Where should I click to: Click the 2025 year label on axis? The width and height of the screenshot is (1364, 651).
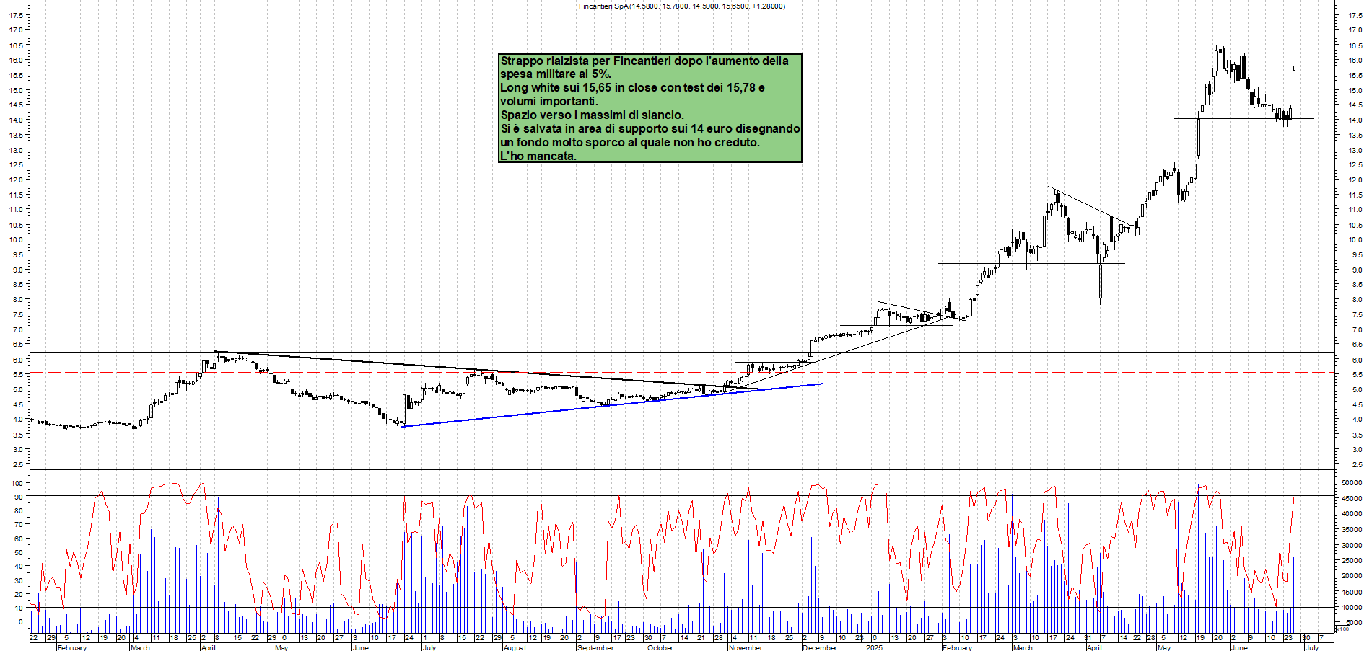tap(874, 647)
